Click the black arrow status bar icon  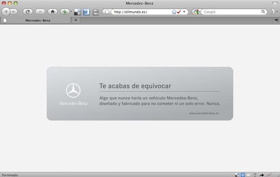coord(262,175)
